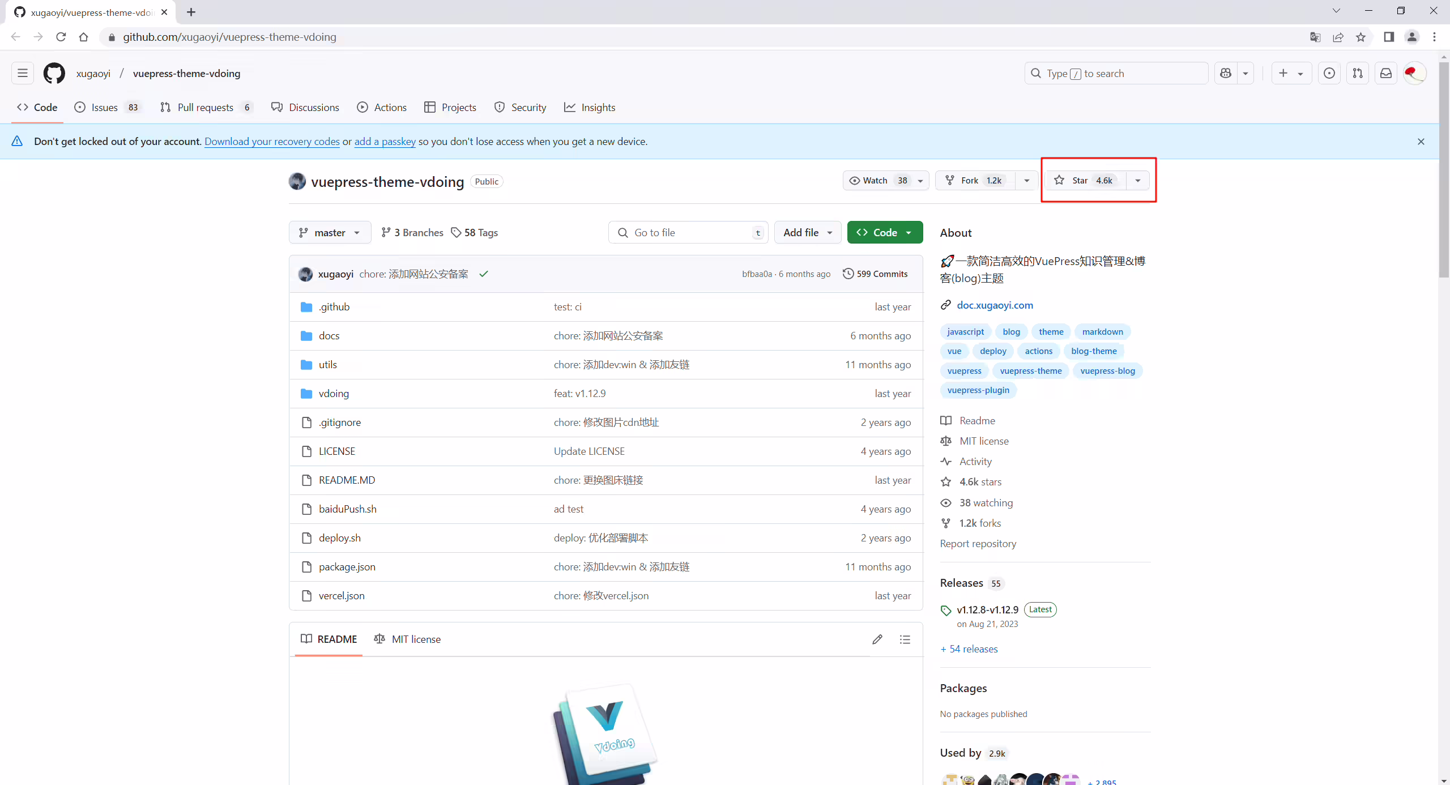Fork the repository
Image resolution: width=1450 pixels, height=785 pixels.
click(x=975, y=181)
